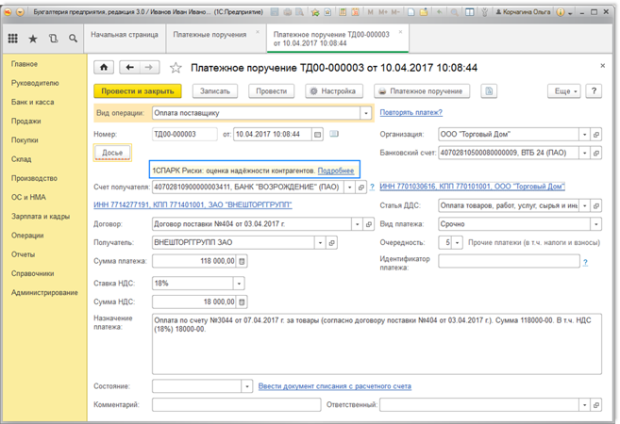Viewport: 620px width, 424px height.
Task: Open the calendar picker next to document date
Action: coord(317,134)
